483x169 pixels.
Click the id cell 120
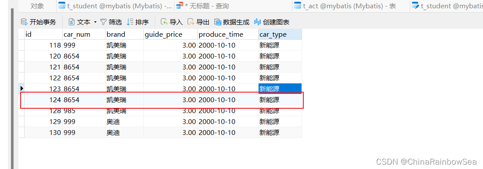(x=43, y=56)
